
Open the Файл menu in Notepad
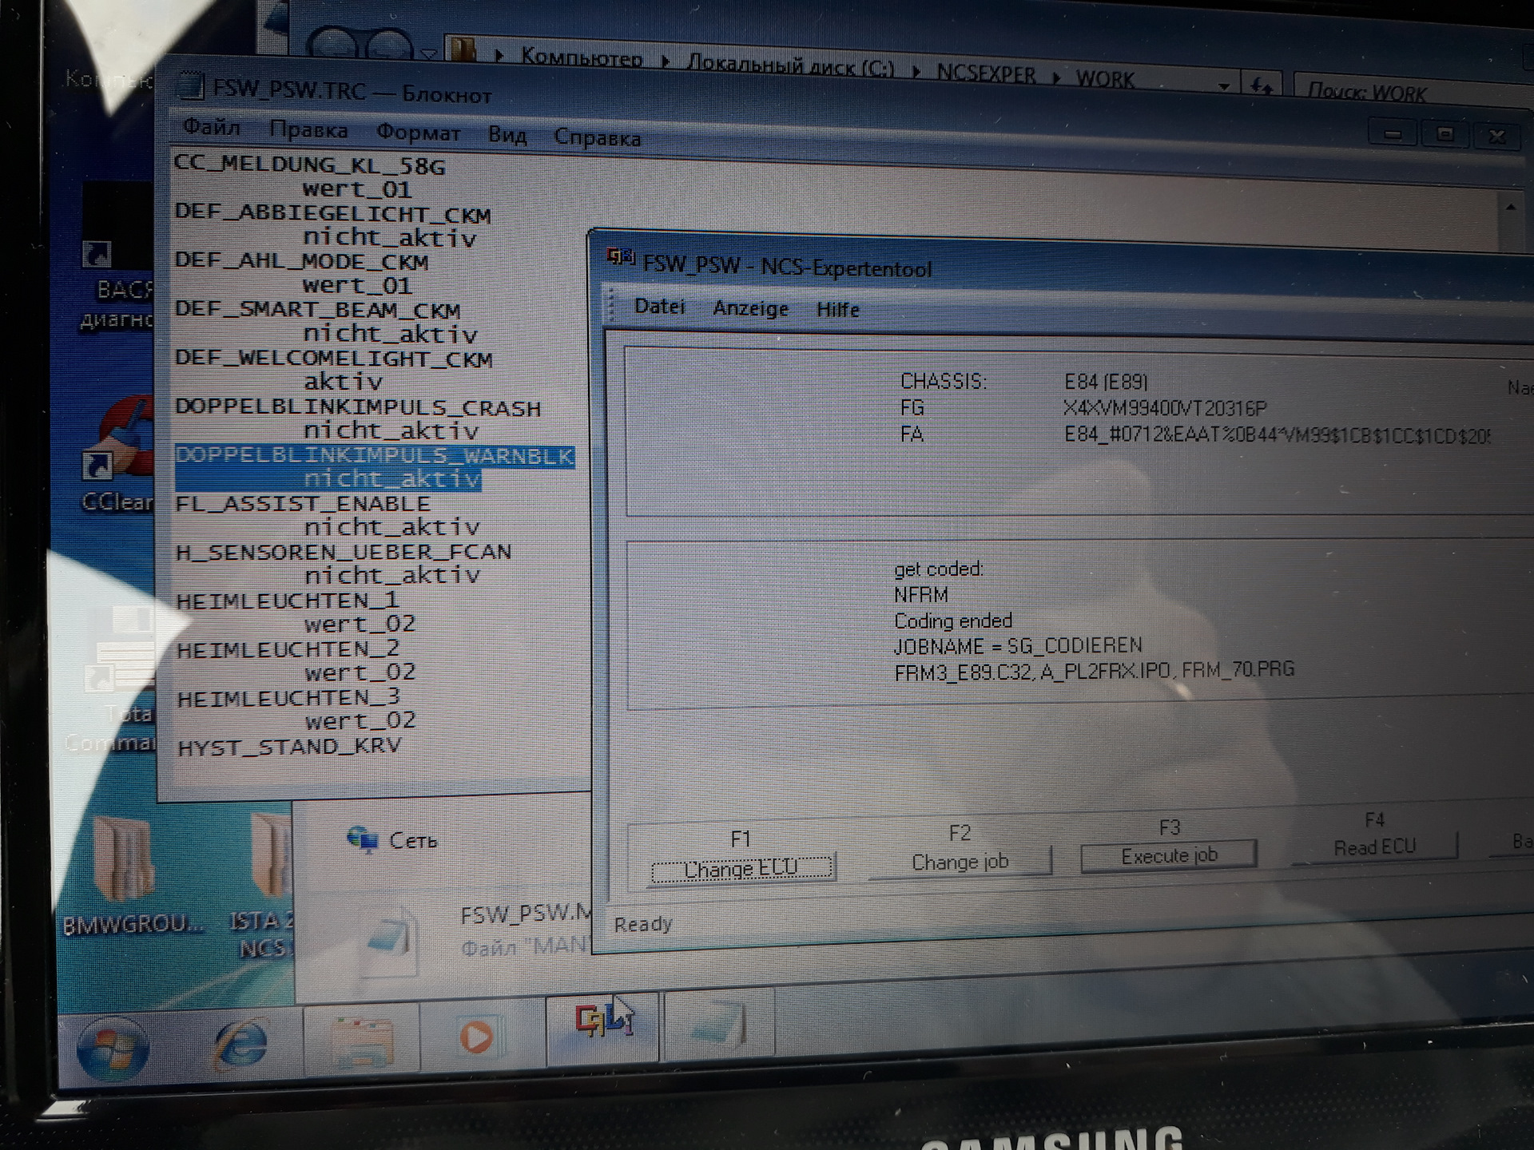click(211, 127)
